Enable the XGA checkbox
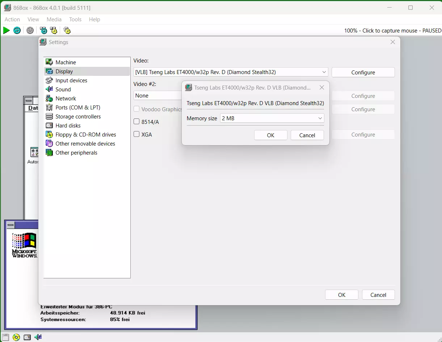The width and height of the screenshot is (442, 342). pos(136,134)
